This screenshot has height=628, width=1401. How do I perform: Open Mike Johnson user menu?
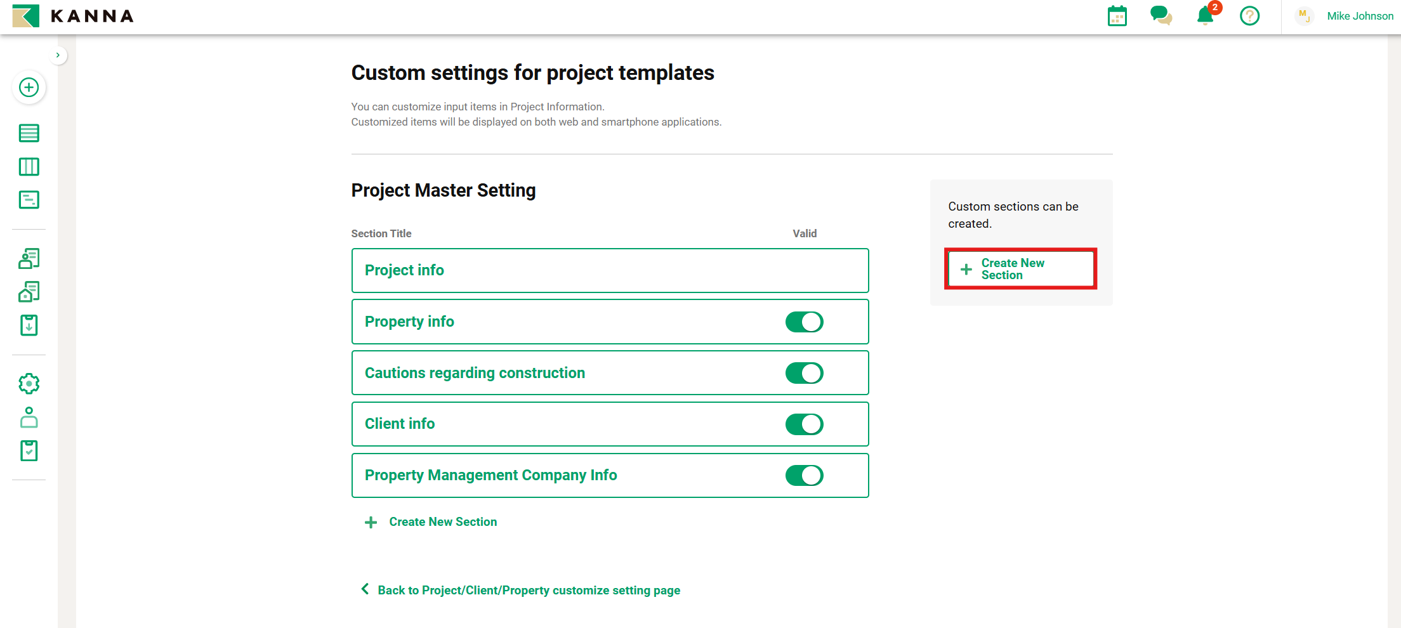tap(1359, 16)
